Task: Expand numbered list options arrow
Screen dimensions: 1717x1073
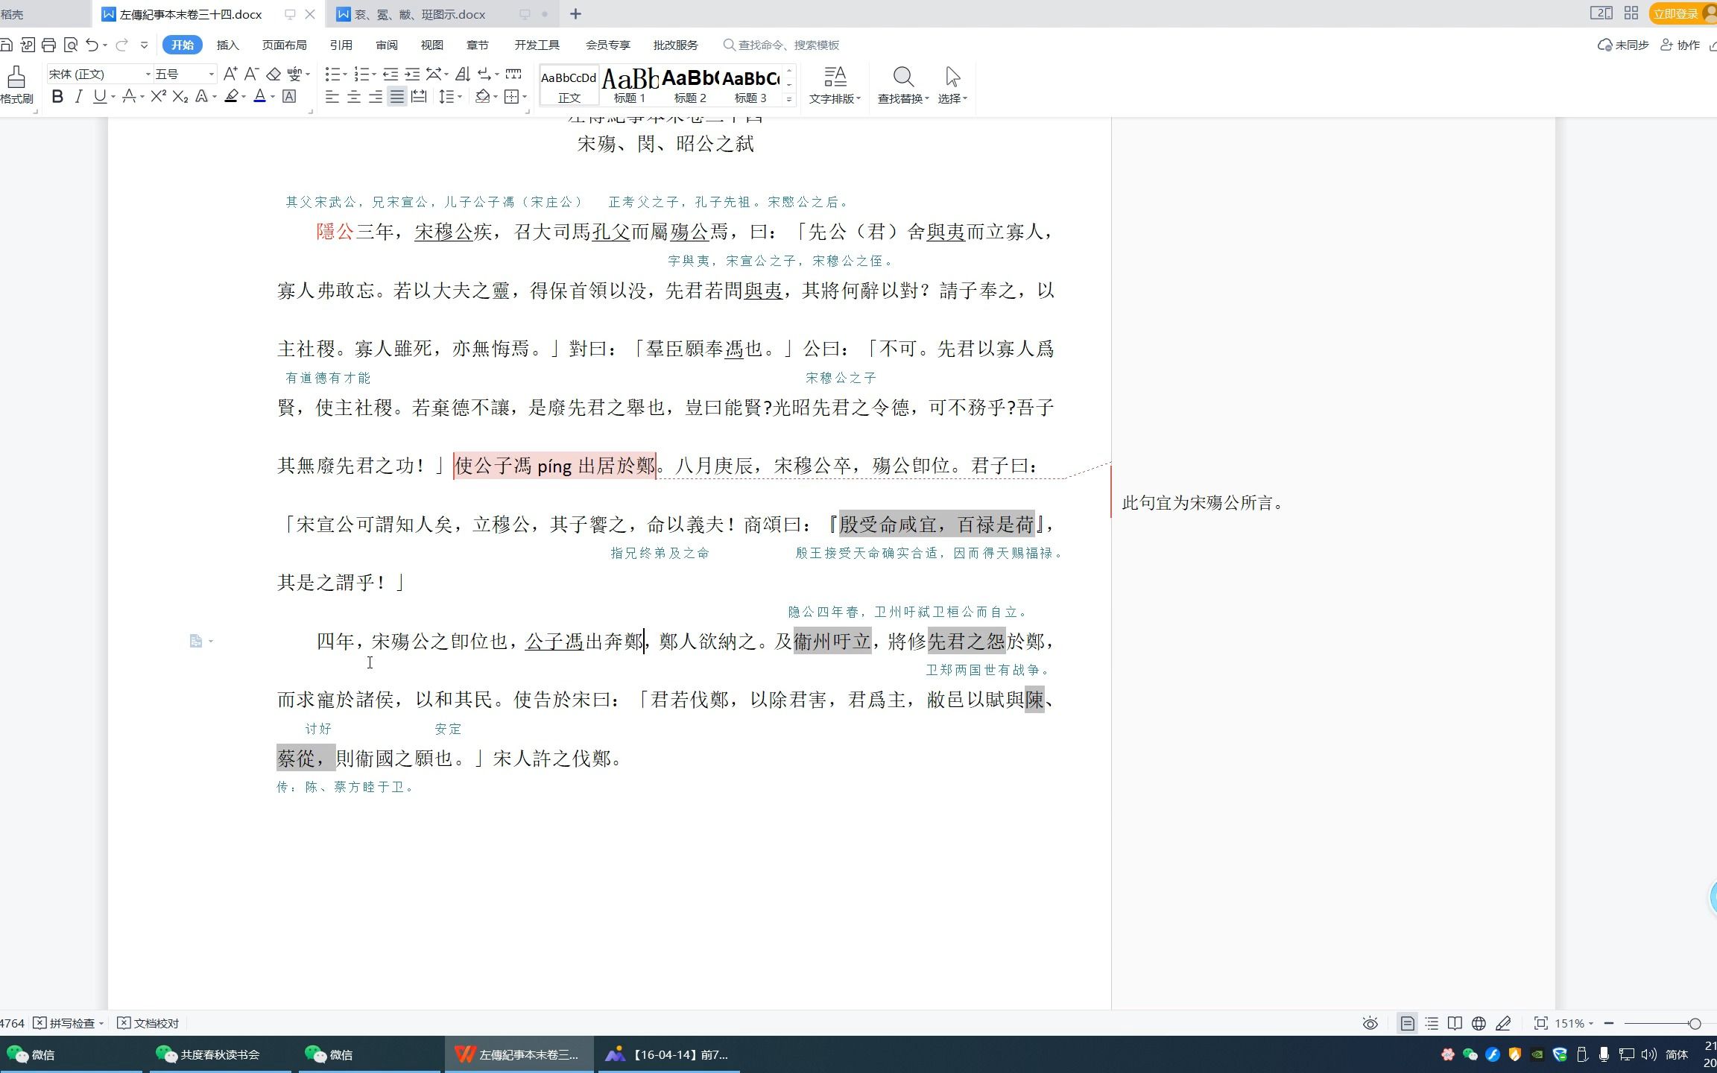Action: (374, 75)
